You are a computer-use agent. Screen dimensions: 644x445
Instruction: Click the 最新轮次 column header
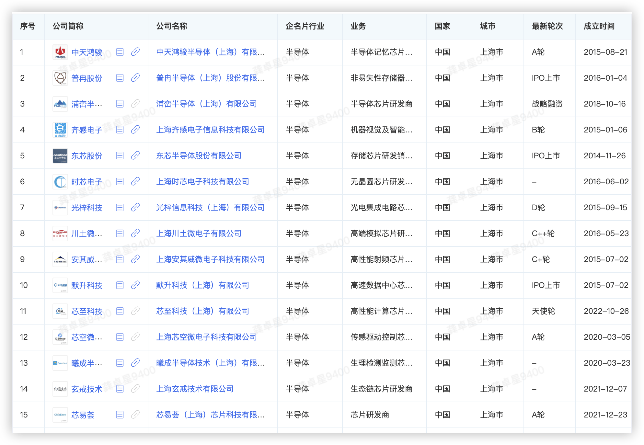[x=547, y=26]
